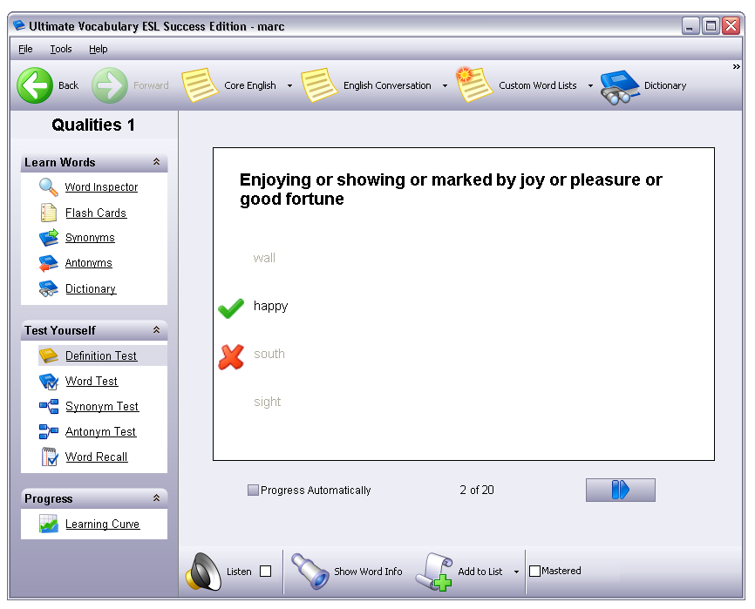
Task: Enable the Progress Automatically checkbox
Action: pyautogui.click(x=253, y=490)
